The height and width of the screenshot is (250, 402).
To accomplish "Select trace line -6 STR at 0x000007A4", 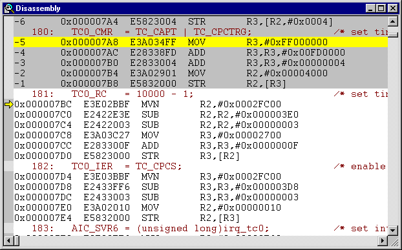I will [200, 21].
